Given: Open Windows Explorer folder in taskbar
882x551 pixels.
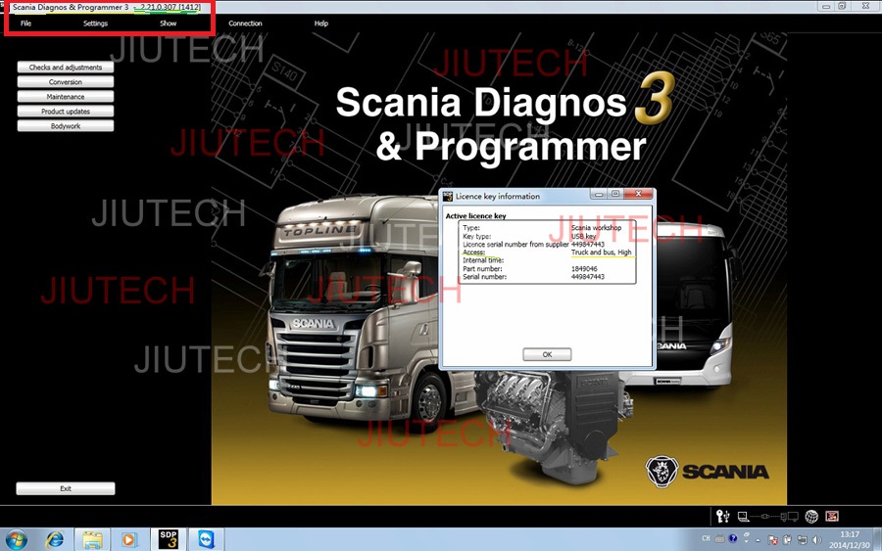Looking at the screenshot, I should coord(92,540).
